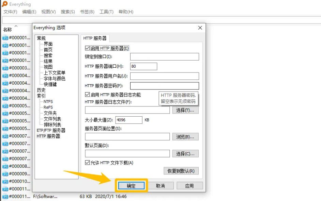Click the HTTP 服务器 tab
Image resolution: width=321 pixels, height=201 pixels.
point(95,38)
